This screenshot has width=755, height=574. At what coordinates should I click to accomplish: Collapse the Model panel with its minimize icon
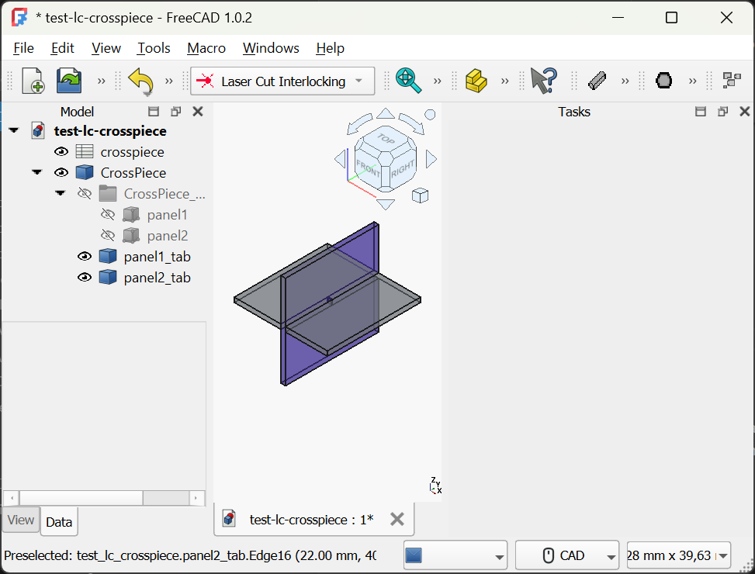click(154, 112)
